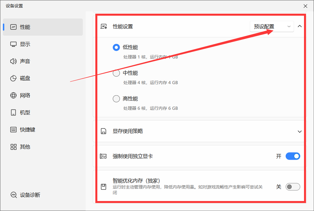Click the 机型 phone icon
Image resolution: width=314 pixels, height=211 pixels.
[x=13, y=113]
